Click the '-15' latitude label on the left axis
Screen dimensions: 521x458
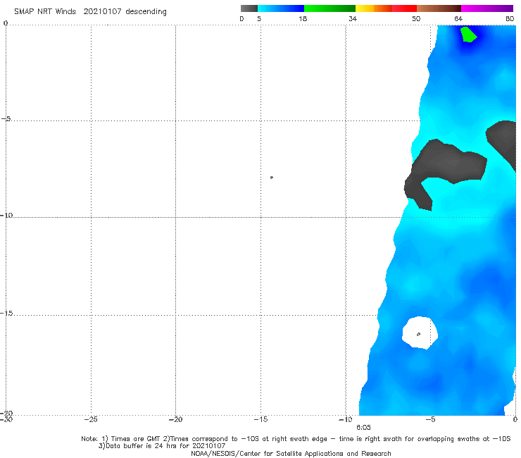6,314
